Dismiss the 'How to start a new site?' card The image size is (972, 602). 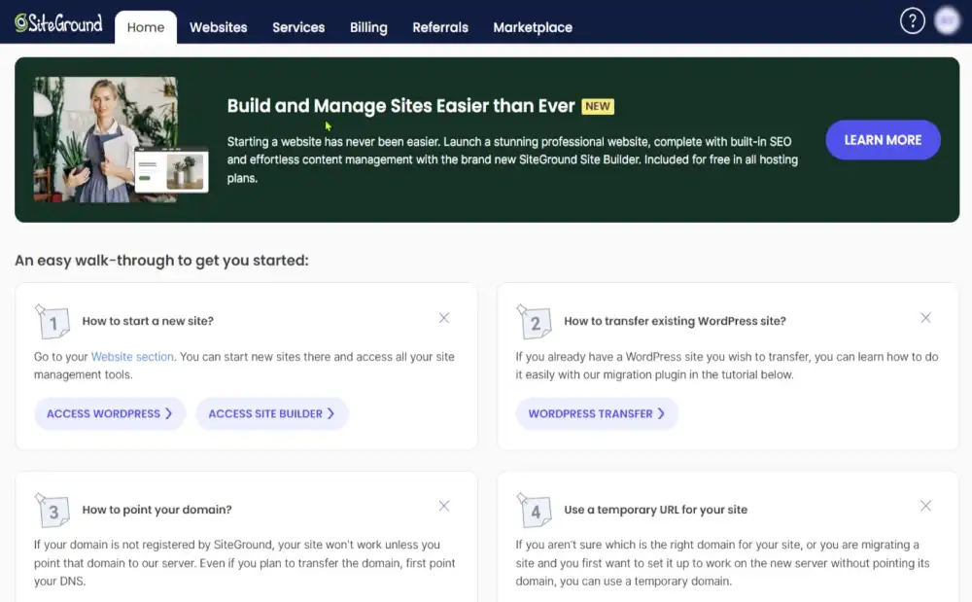(444, 317)
